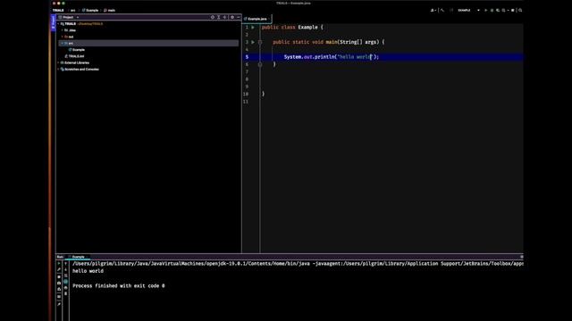Click the top toolbar Debug bug icon
Viewport: 572px width, 321px height.
[x=492, y=10]
